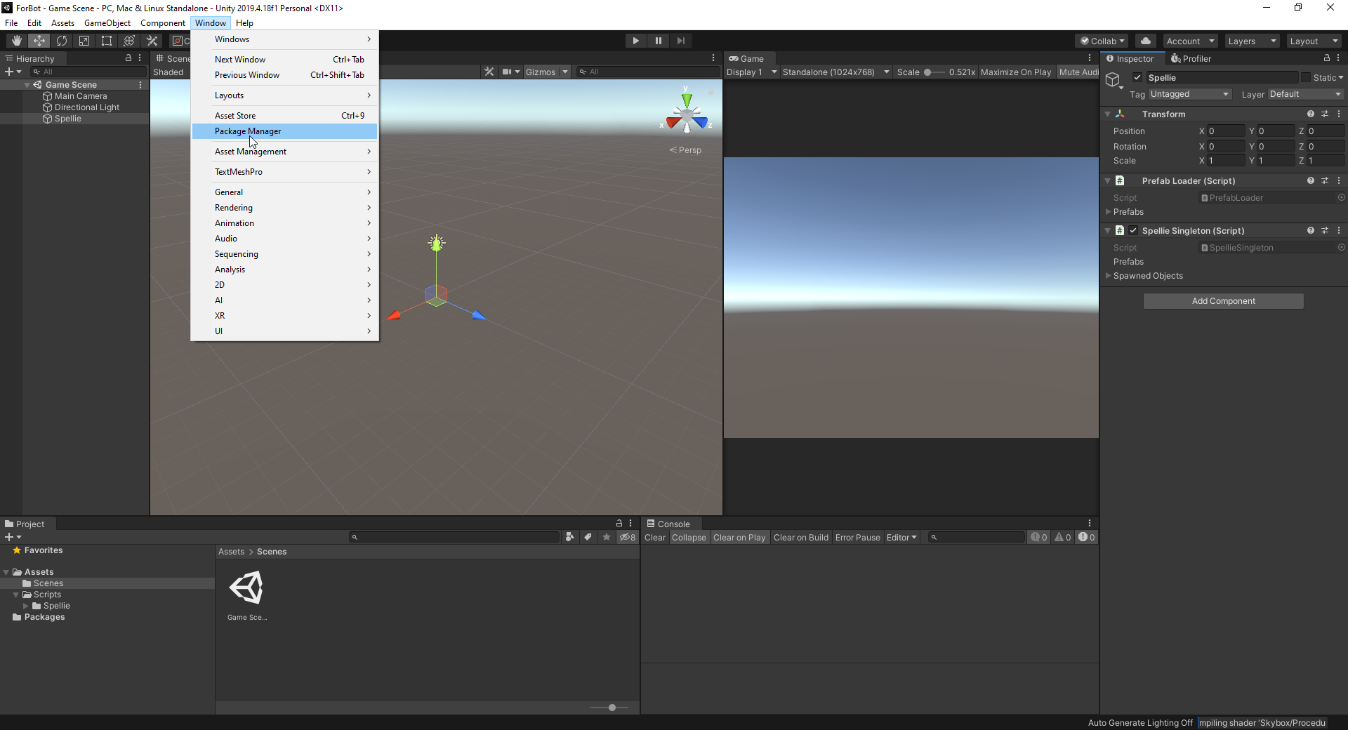1348x730 pixels.
Task: Click the Add Component button
Action: click(1223, 301)
